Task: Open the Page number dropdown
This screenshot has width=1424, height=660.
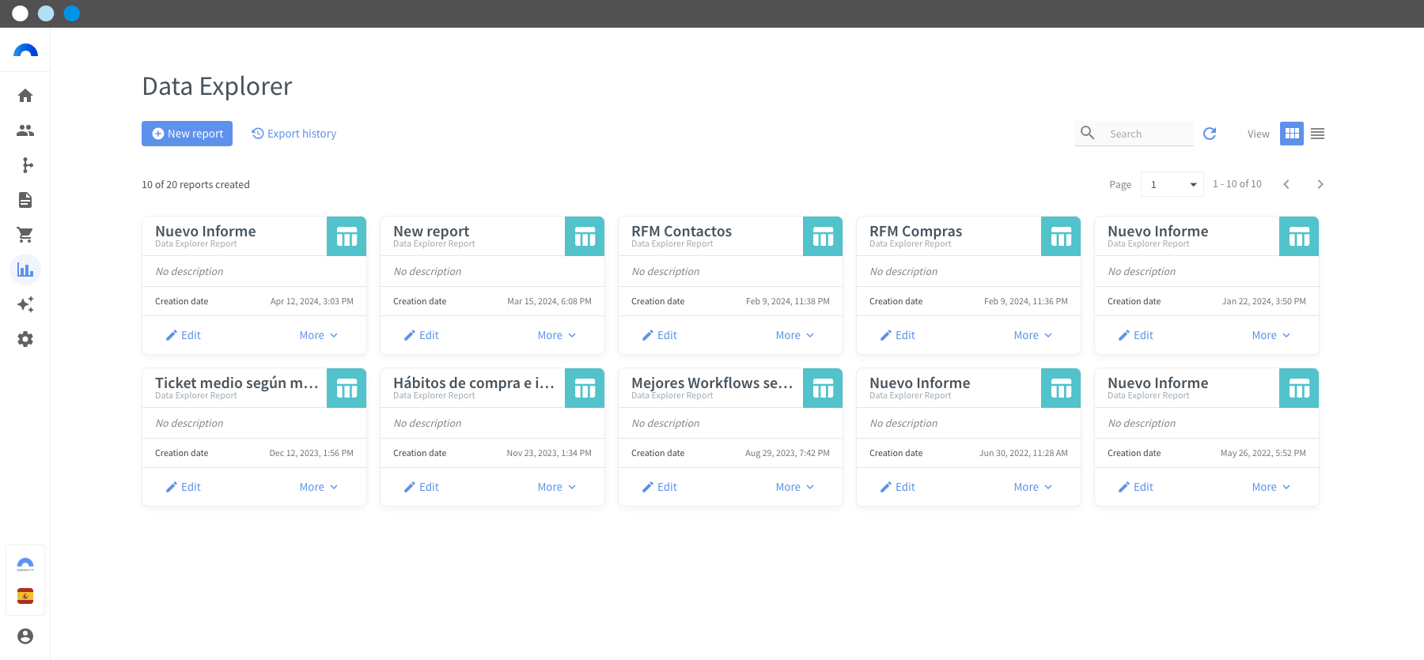Action: 1172,184
